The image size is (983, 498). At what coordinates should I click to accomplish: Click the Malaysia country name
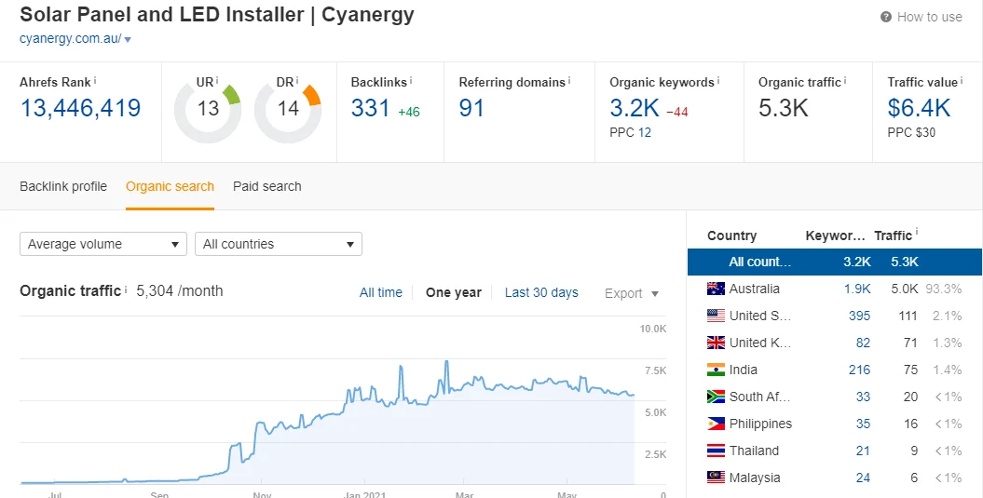(x=755, y=478)
